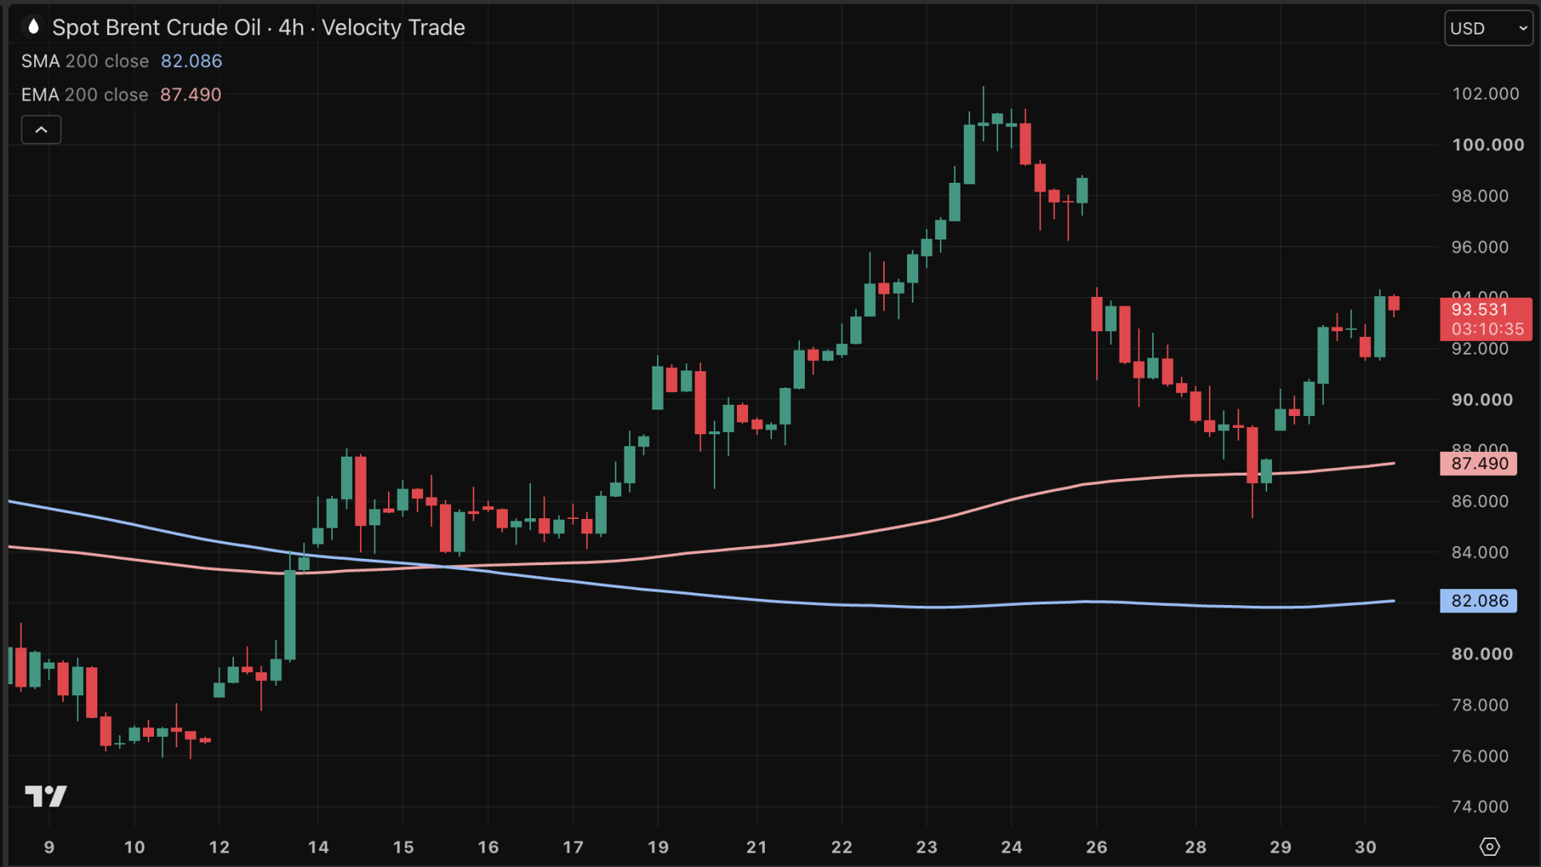Click the oil drop symbol icon

(x=33, y=27)
